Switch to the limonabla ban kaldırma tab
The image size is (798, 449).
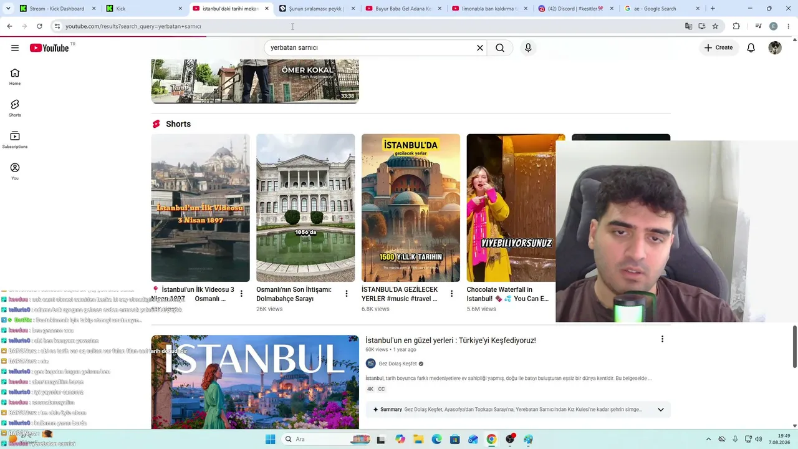(489, 9)
